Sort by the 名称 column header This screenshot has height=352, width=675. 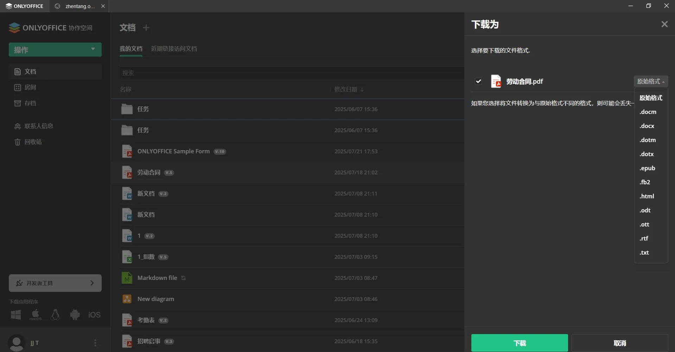pos(126,89)
